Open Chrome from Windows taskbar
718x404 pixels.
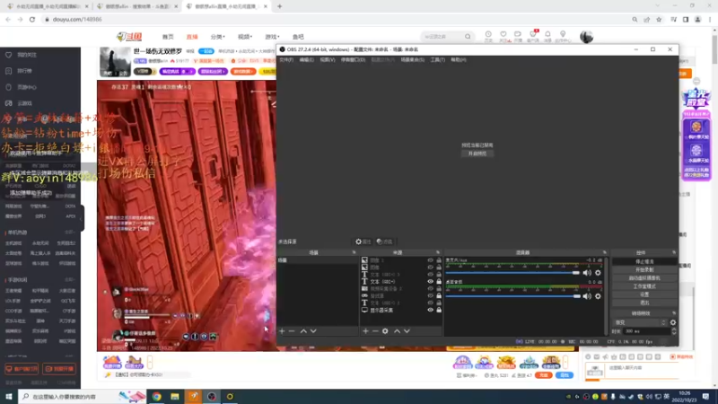click(x=156, y=397)
